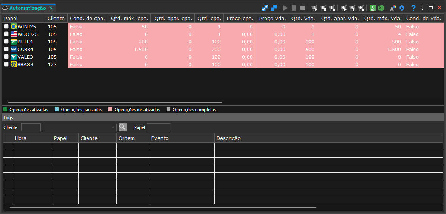
Task: Open the blue gear settings icon
Action: pyautogui.click(x=402, y=8)
